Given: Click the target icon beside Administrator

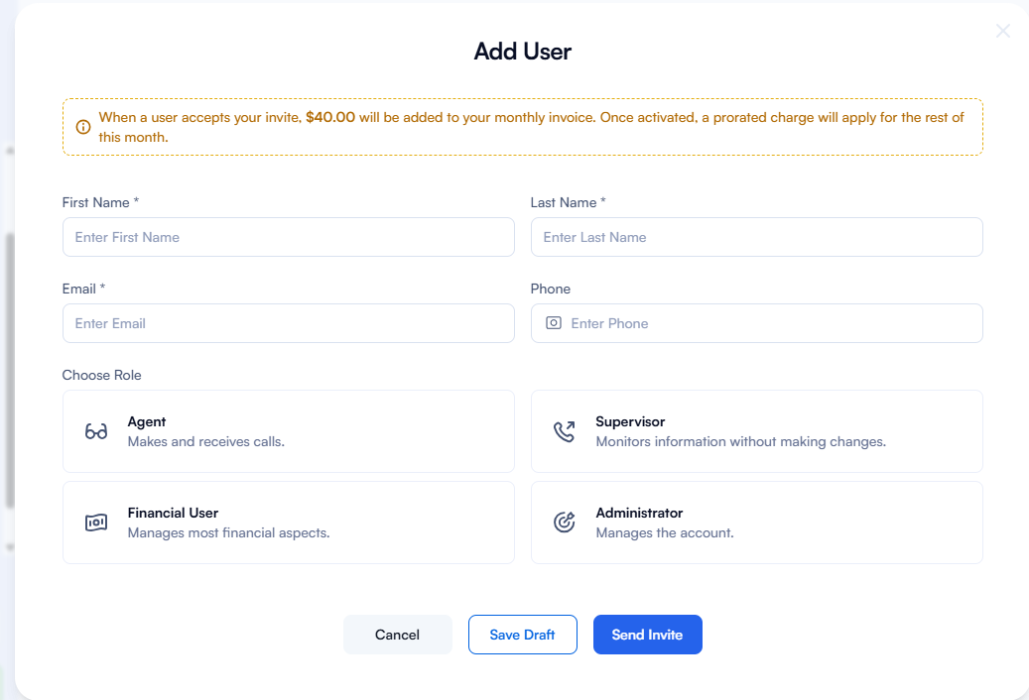Looking at the screenshot, I should tap(565, 523).
